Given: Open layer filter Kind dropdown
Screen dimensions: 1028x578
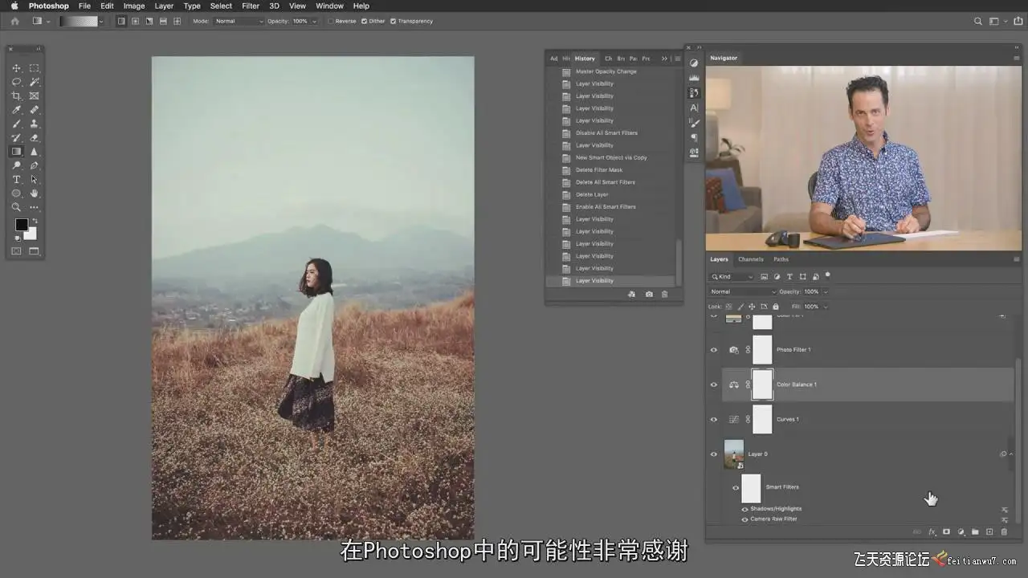Looking at the screenshot, I should pos(732,277).
